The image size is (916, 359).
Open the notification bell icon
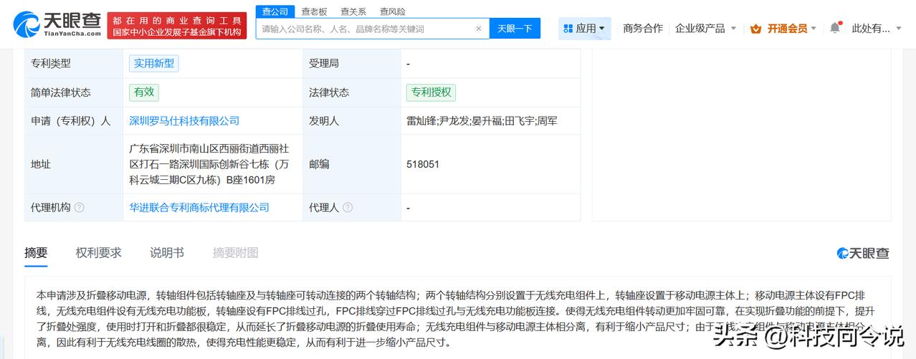pos(834,28)
